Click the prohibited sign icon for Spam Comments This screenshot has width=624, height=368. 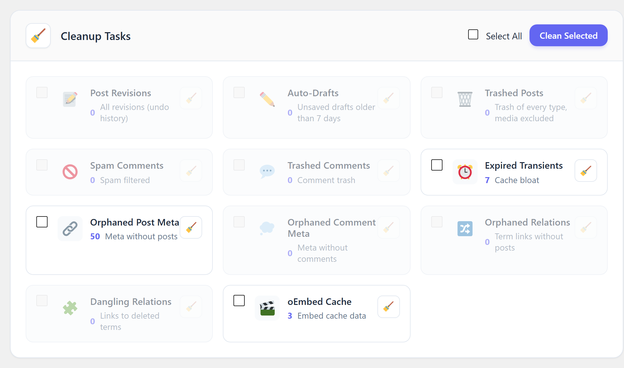[x=70, y=172]
